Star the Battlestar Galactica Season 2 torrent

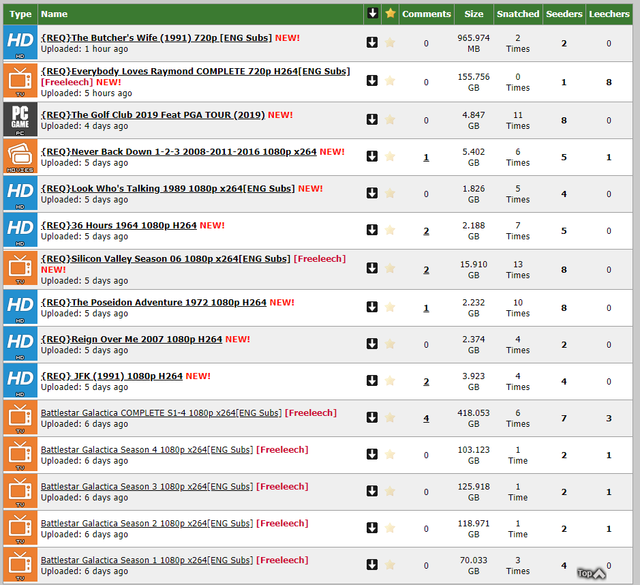point(390,528)
